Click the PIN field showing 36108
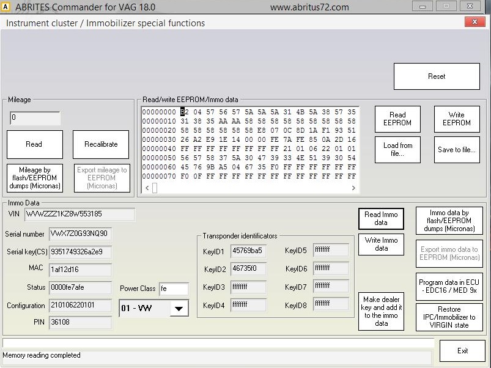The height and width of the screenshot is (368, 491). click(x=80, y=323)
